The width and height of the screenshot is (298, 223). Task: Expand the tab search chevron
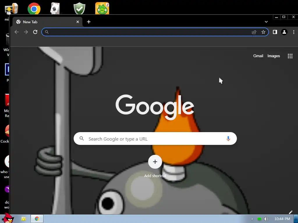coord(266,22)
